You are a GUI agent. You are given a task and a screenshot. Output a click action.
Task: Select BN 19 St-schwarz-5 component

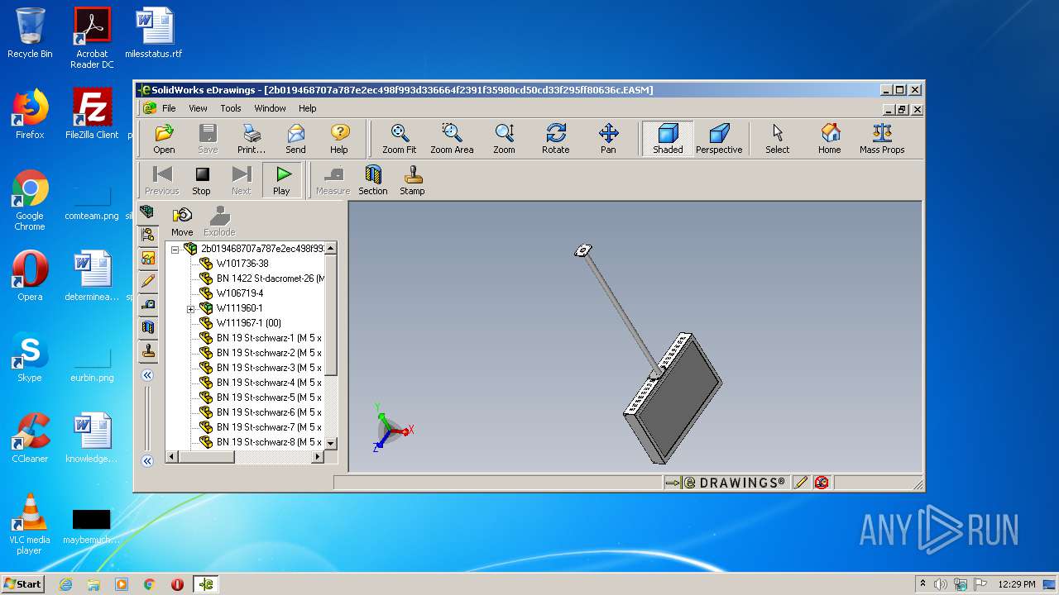[x=270, y=397]
